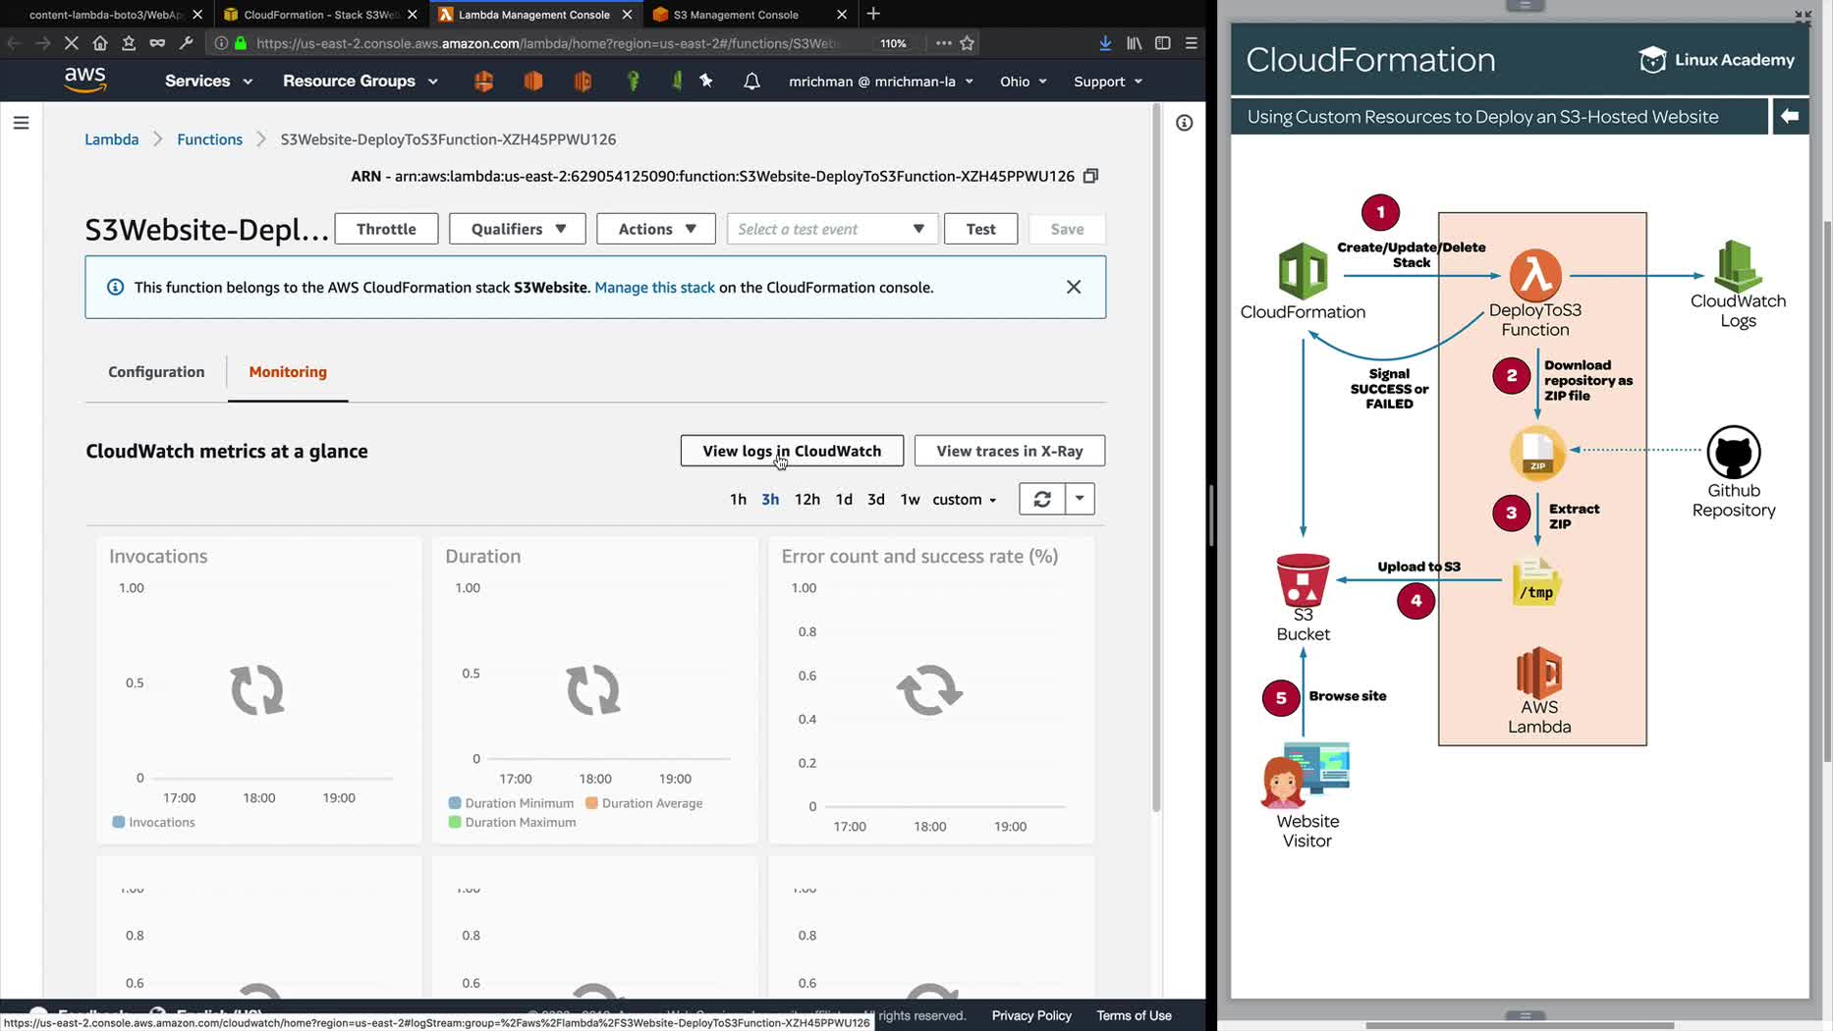Click the Website Visitor icon in diagram
This screenshot has height=1031, width=1833.
pos(1305,776)
